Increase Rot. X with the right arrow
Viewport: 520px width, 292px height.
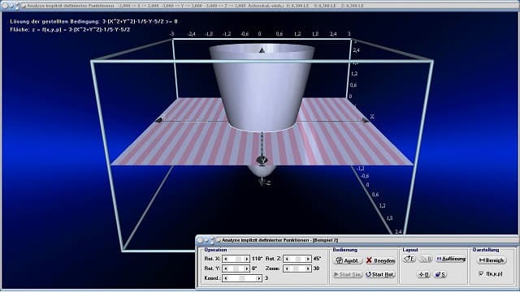pyautogui.click(x=247, y=259)
